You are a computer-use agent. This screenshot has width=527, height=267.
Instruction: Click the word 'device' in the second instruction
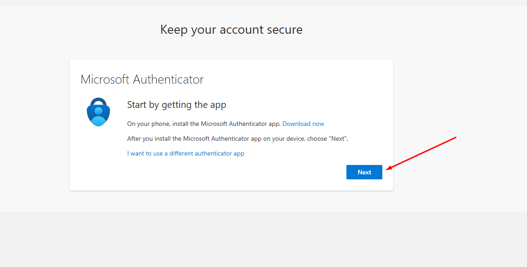[294, 138]
